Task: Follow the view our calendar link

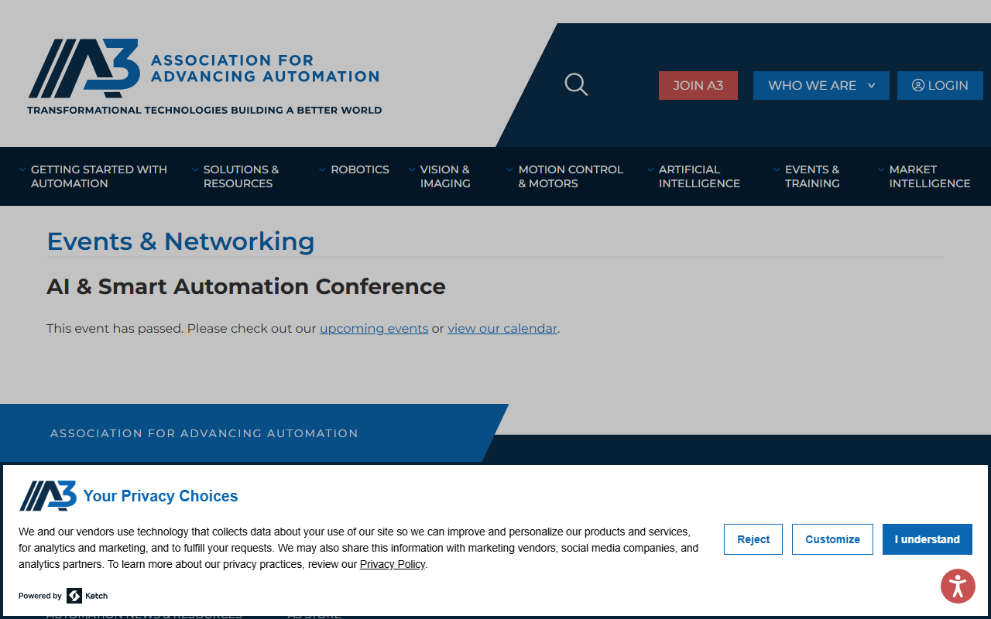Action: pos(502,328)
